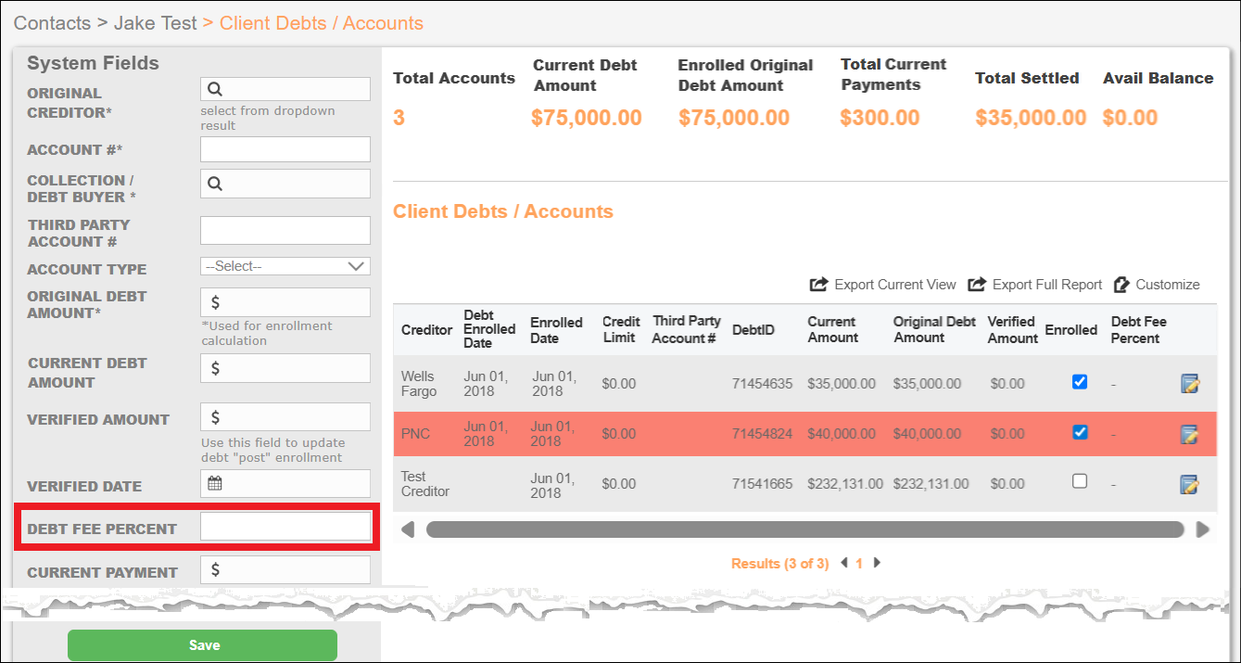Click DebtID 71454824 in PNC row
The width and height of the screenshot is (1241, 663).
(763, 434)
